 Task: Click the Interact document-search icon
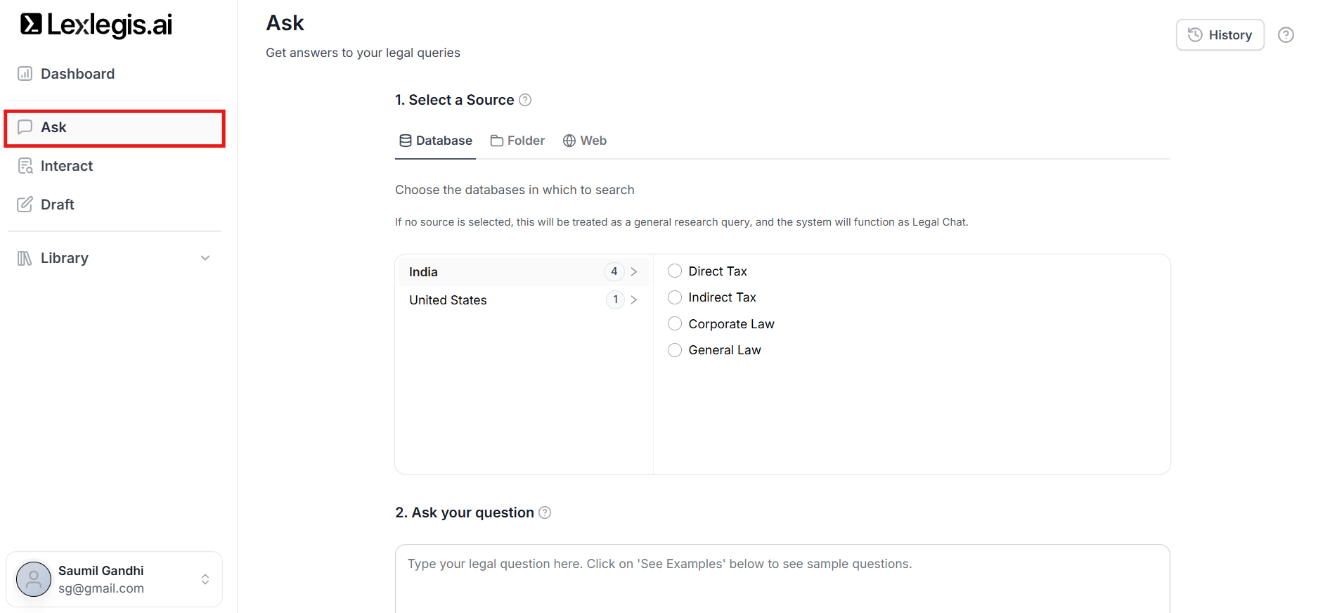pos(25,166)
